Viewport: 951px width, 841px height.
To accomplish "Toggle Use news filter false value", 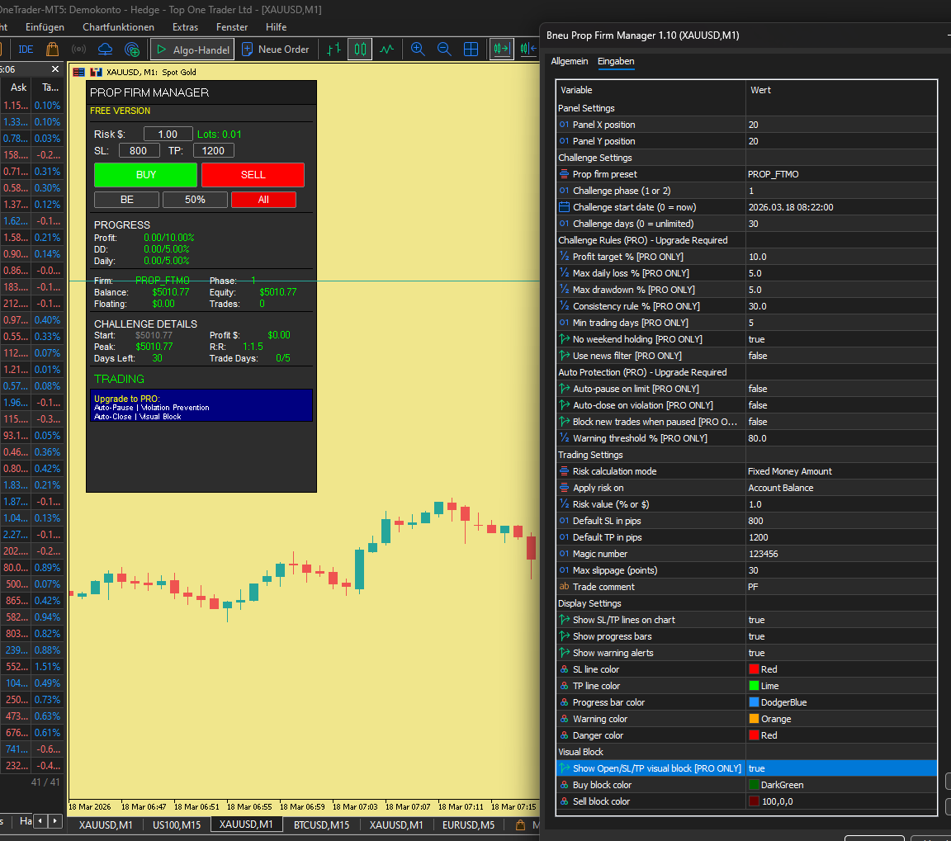I will tap(840, 356).
